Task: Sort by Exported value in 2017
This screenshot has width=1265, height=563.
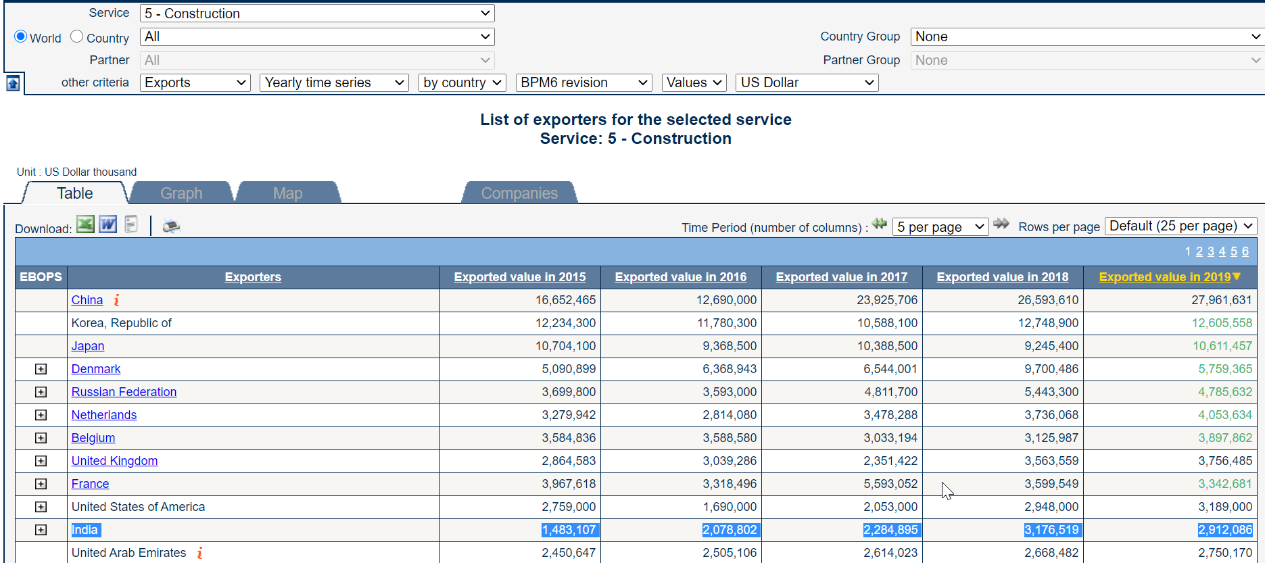Action: click(x=842, y=277)
